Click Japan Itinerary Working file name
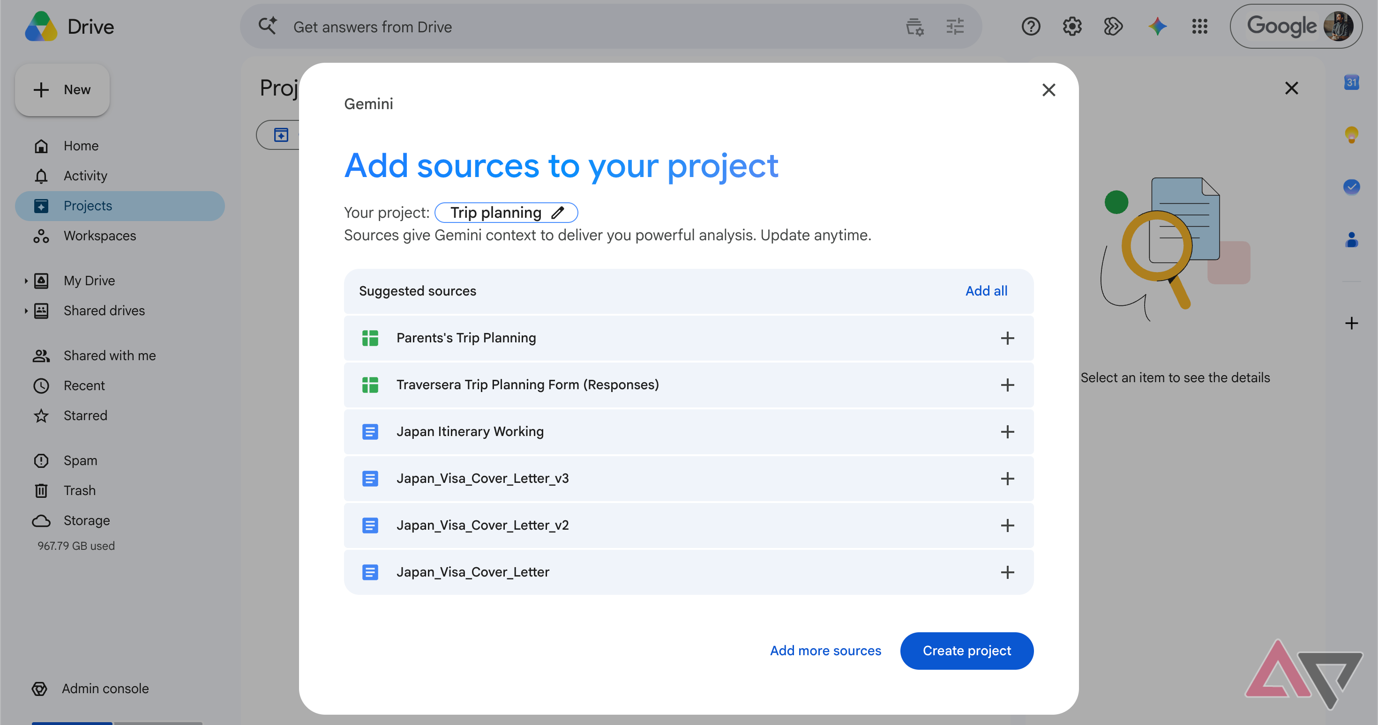The height and width of the screenshot is (725, 1378). [x=470, y=431]
